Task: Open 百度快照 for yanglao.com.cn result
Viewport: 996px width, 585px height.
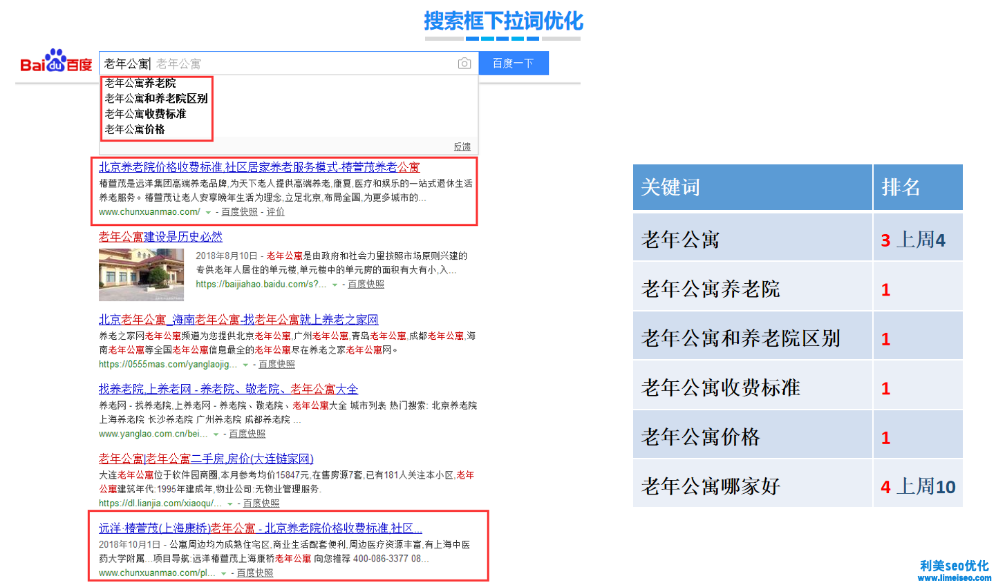Action: (247, 434)
